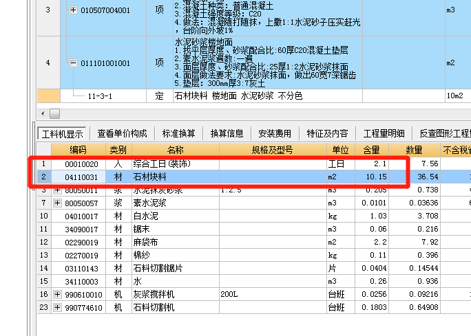Open 特征及内容 tab
This screenshot has width=471, height=336.
click(x=327, y=134)
